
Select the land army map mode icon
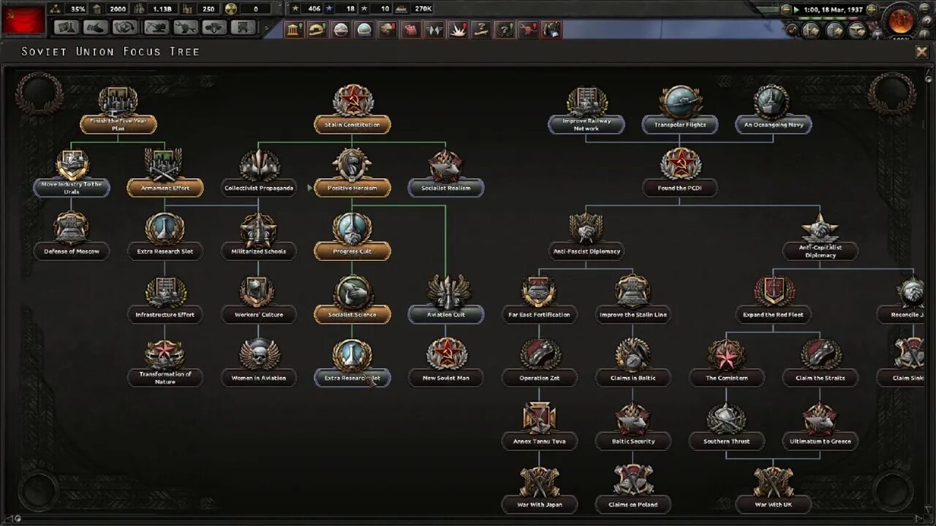[x=811, y=31]
